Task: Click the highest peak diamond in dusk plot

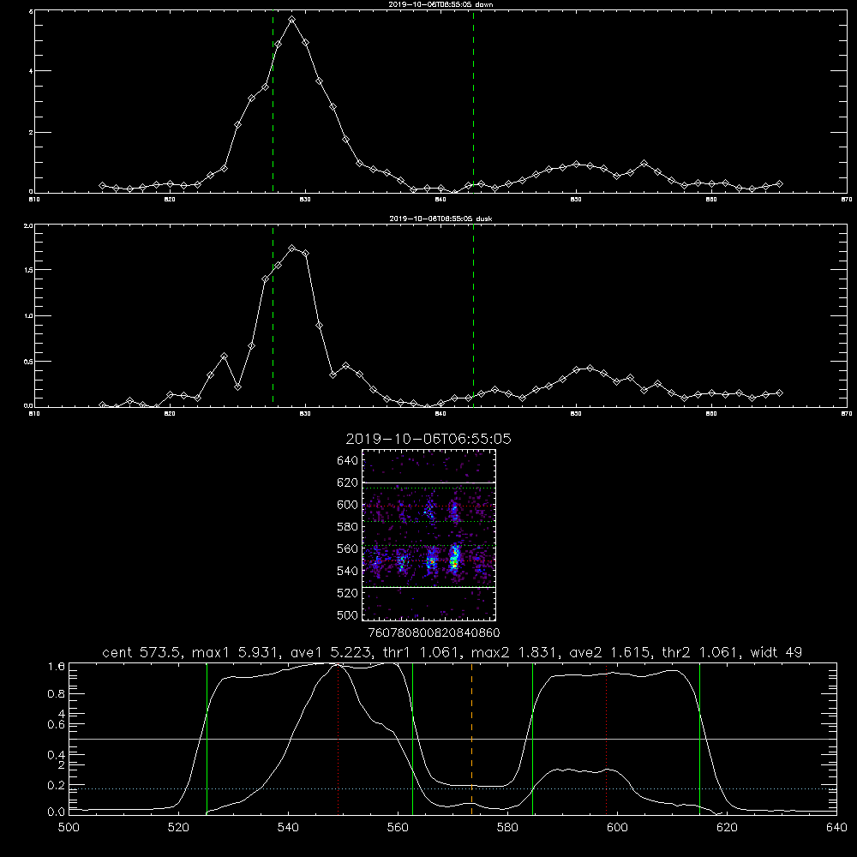Action: 292,249
